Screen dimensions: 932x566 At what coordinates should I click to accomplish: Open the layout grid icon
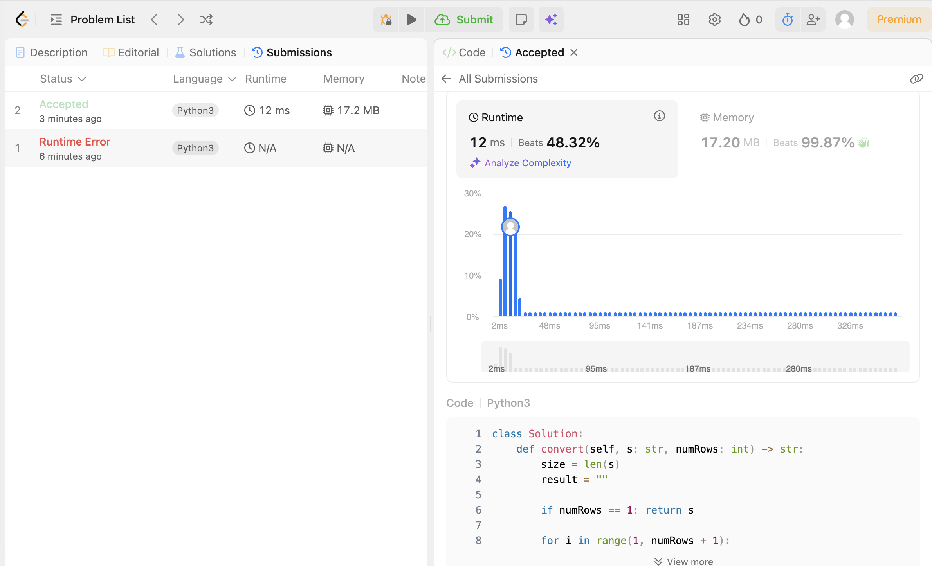pos(683,19)
